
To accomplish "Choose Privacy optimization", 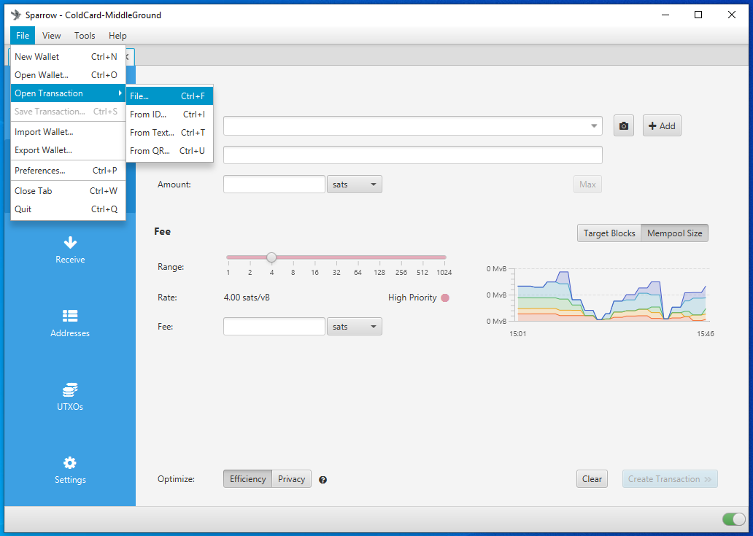I will pos(292,479).
